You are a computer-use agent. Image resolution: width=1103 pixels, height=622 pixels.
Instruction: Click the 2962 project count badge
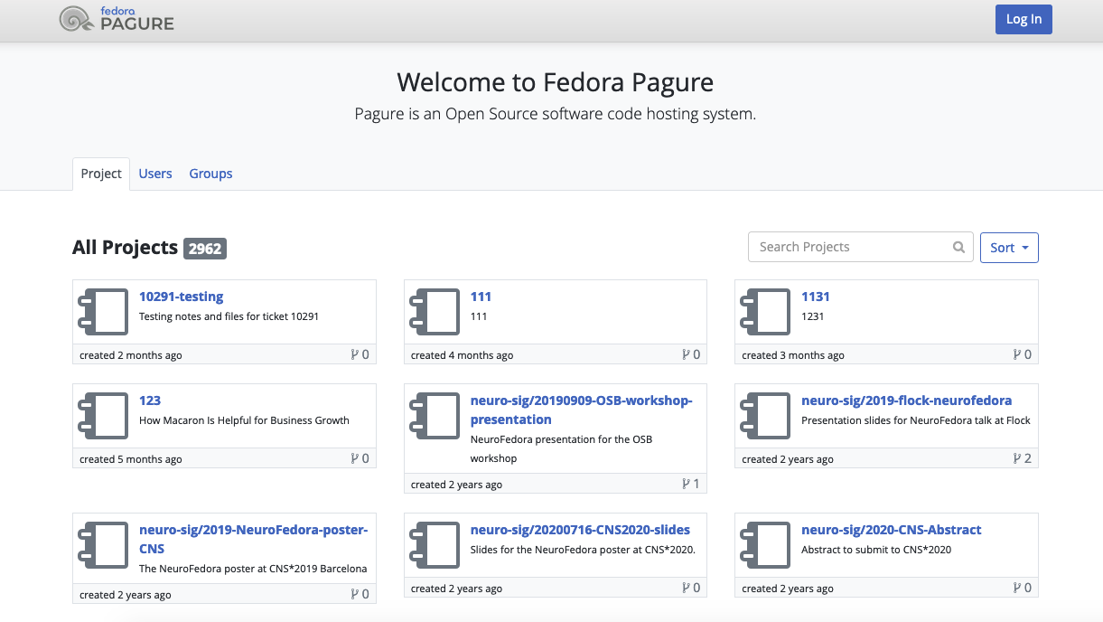tap(205, 248)
